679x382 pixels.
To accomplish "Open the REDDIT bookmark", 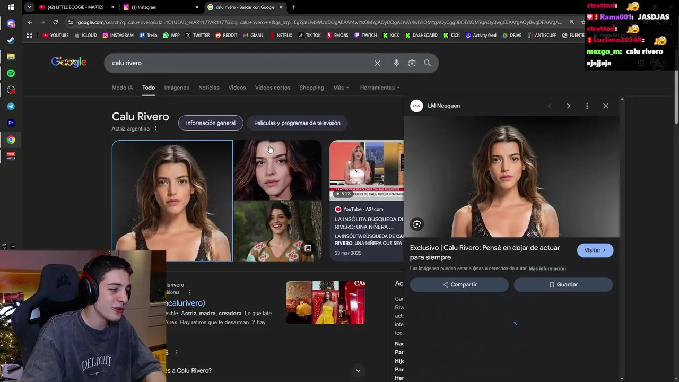I will (227, 36).
